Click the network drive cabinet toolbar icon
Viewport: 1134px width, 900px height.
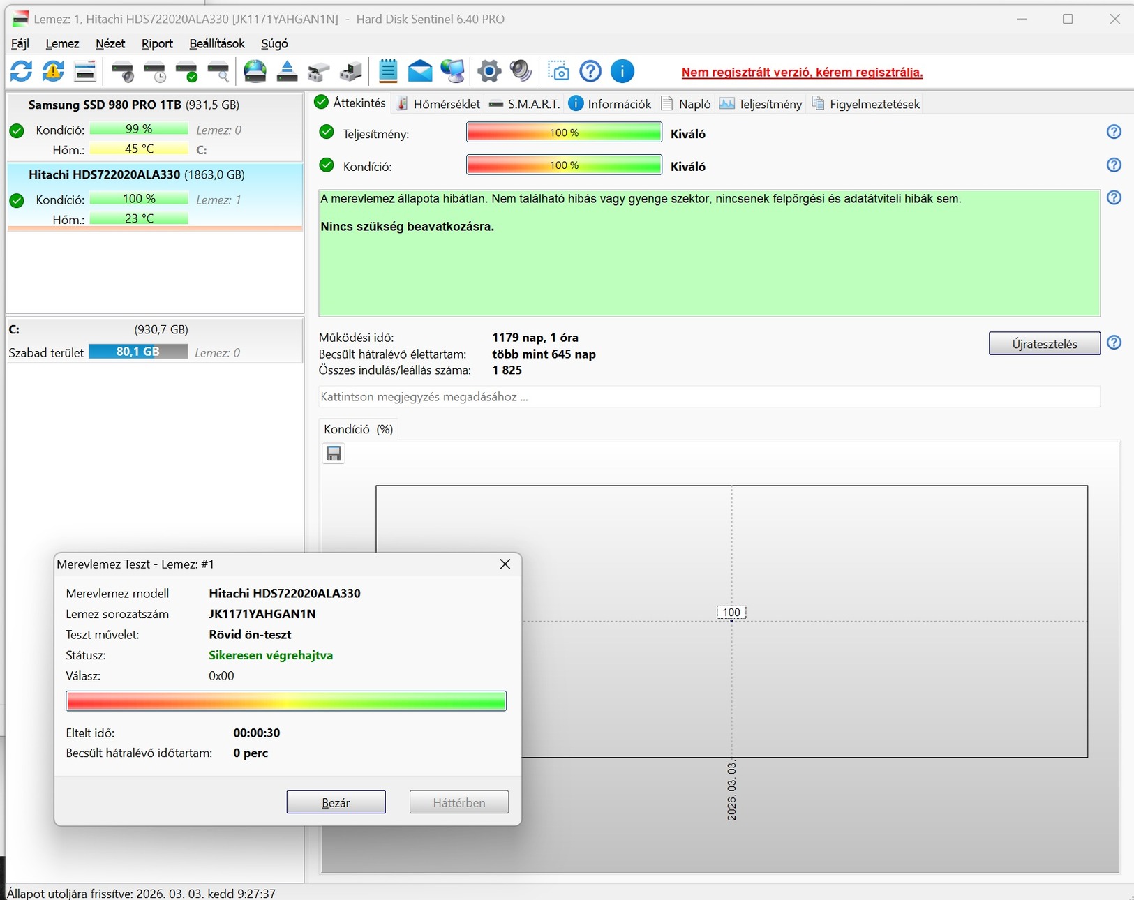[351, 71]
